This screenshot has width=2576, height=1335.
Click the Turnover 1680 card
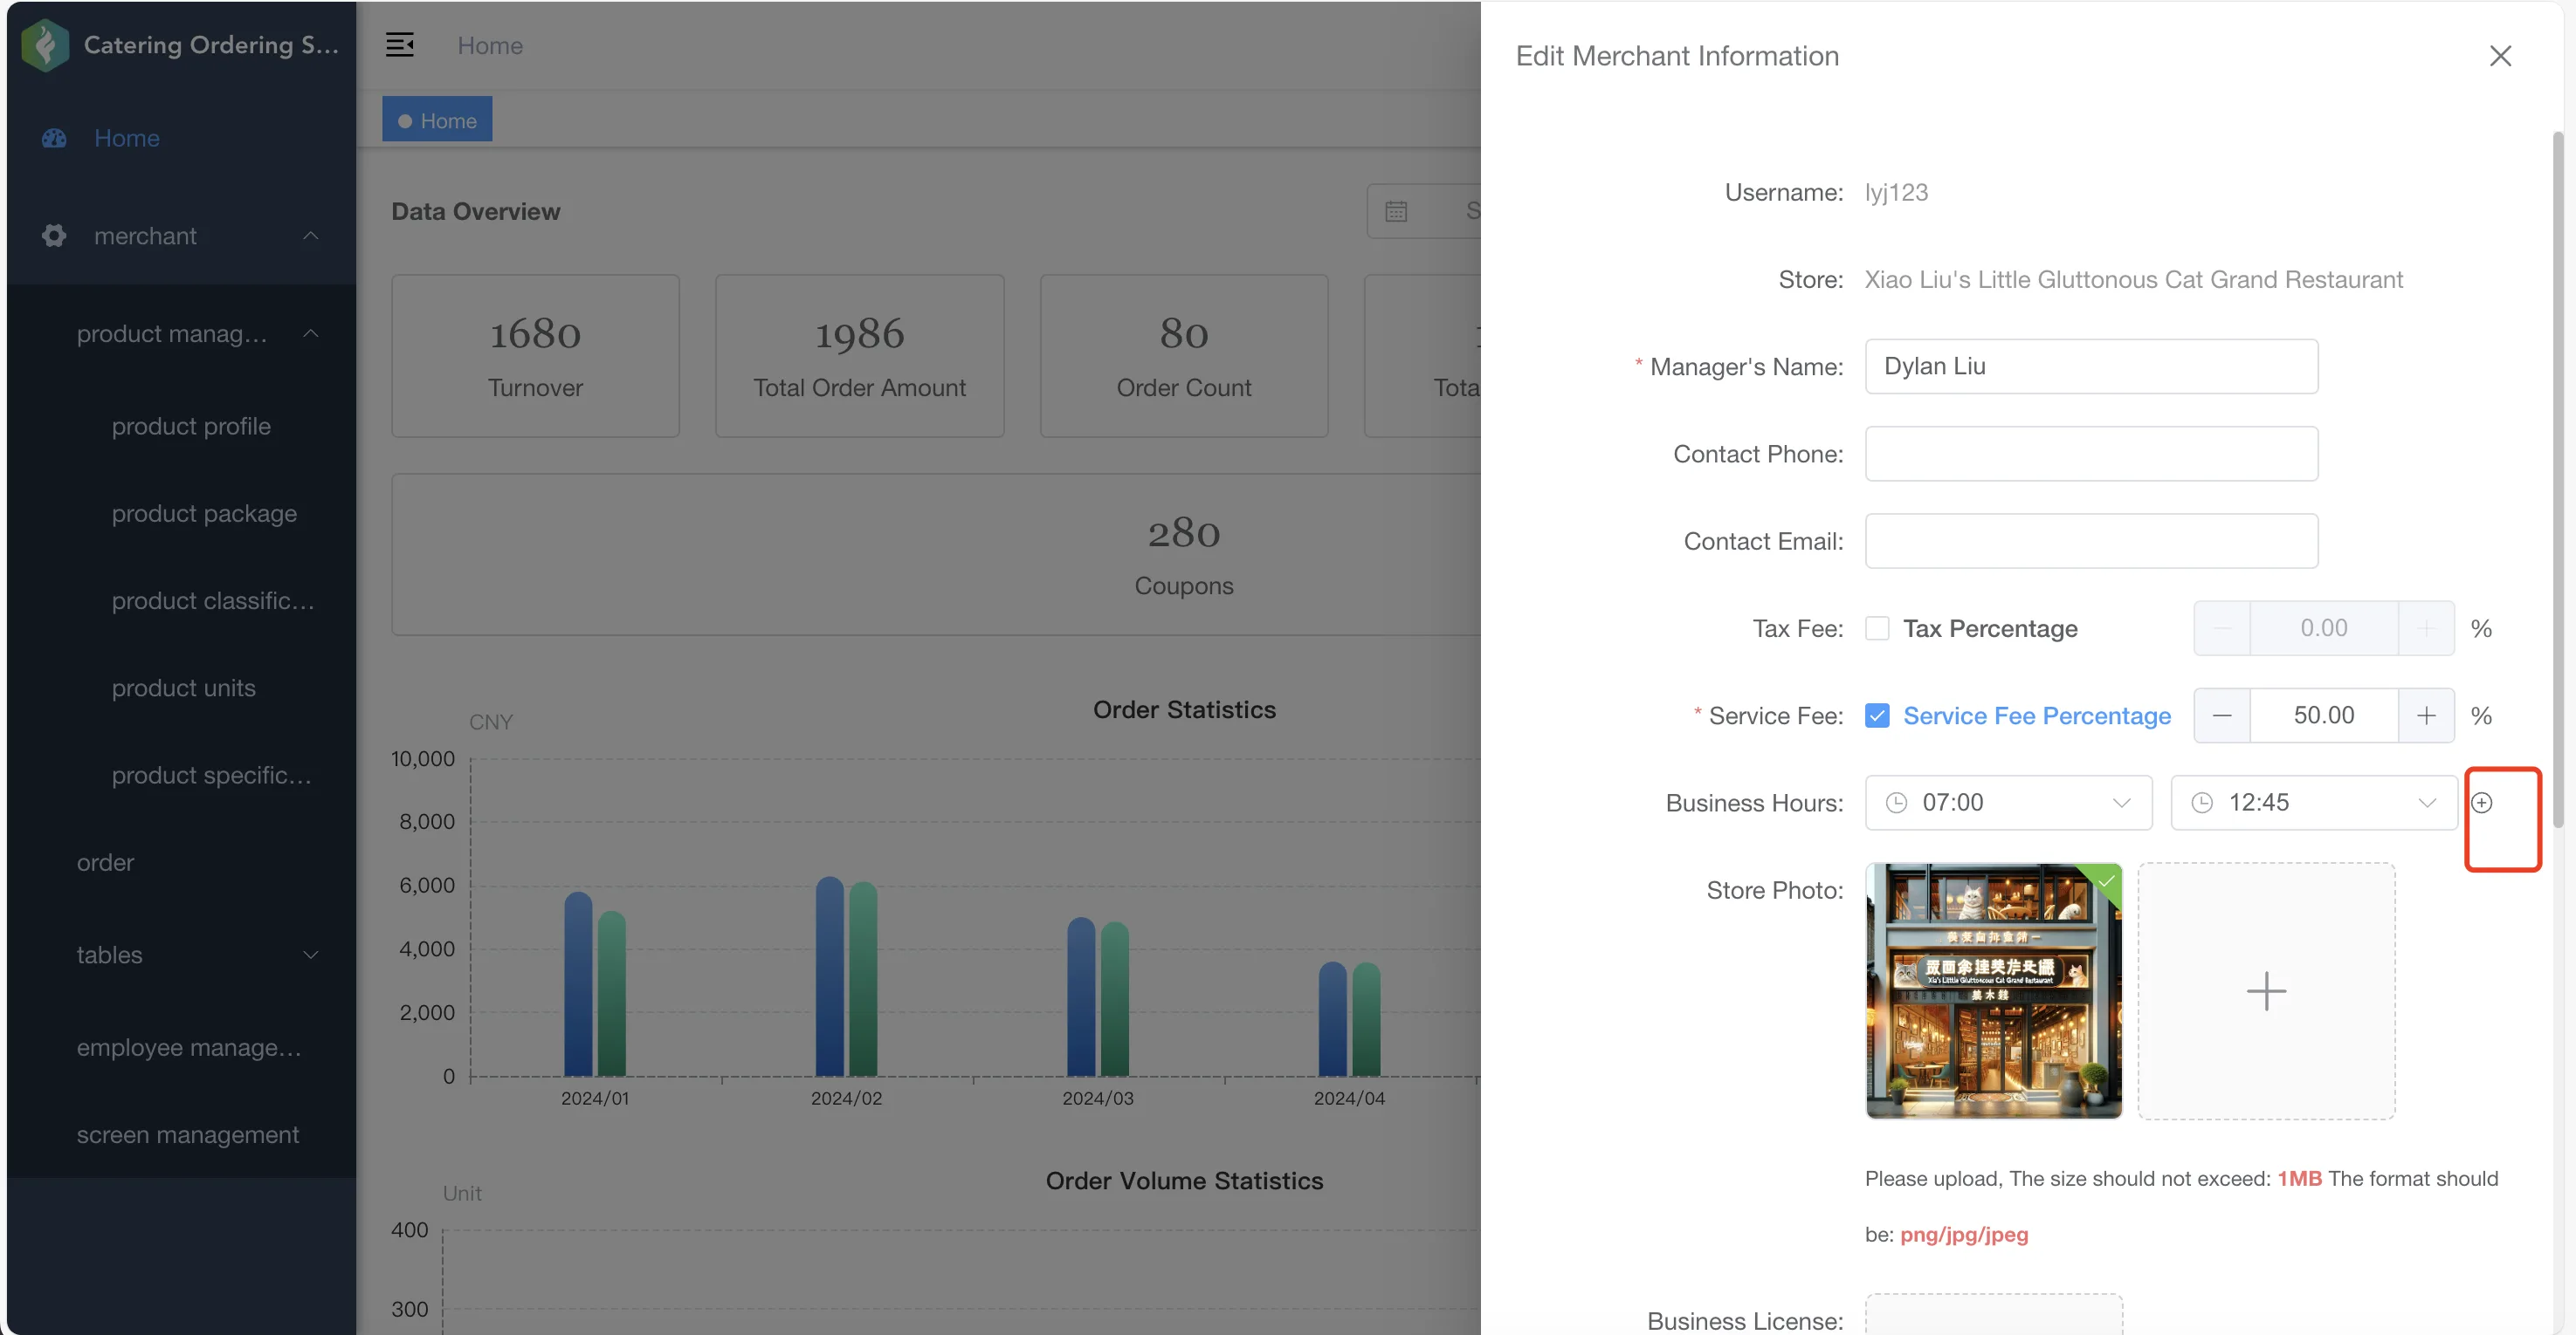535,356
